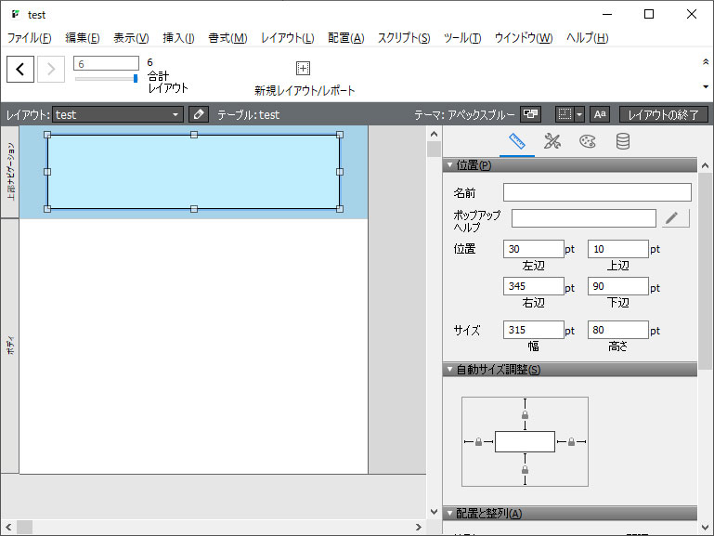Click the FileMaker app icon in title bar
Viewport: 714px width, 536px height.
tap(16, 14)
